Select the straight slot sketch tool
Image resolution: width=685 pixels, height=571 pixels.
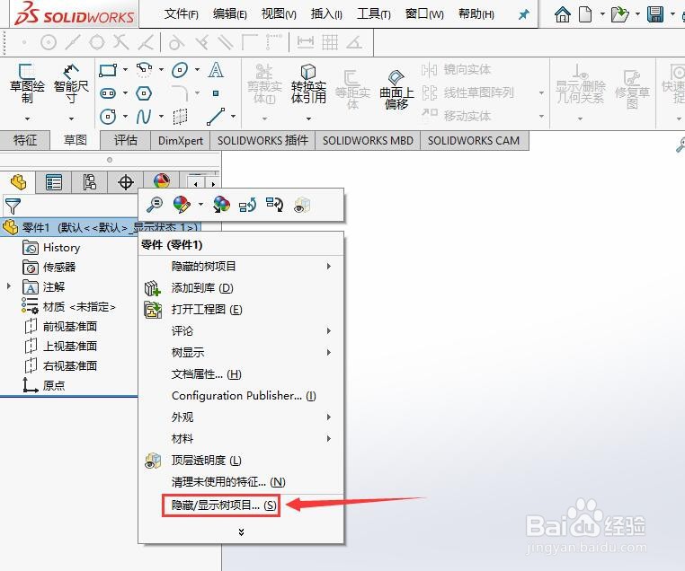point(108,93)
